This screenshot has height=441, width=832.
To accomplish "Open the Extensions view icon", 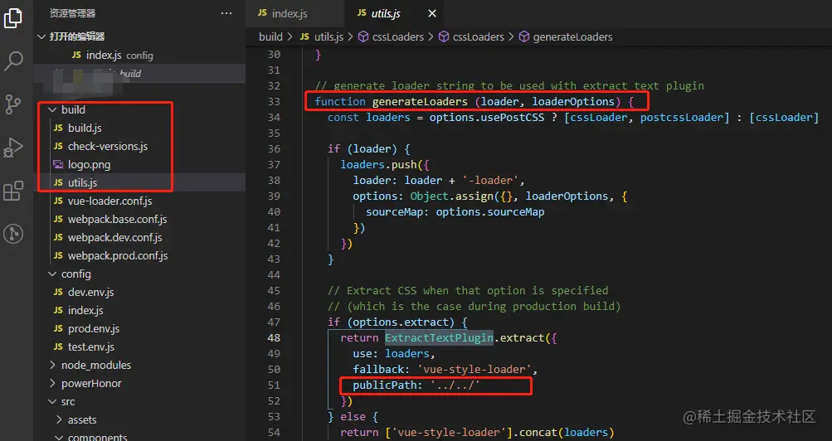I will point(13,191).
